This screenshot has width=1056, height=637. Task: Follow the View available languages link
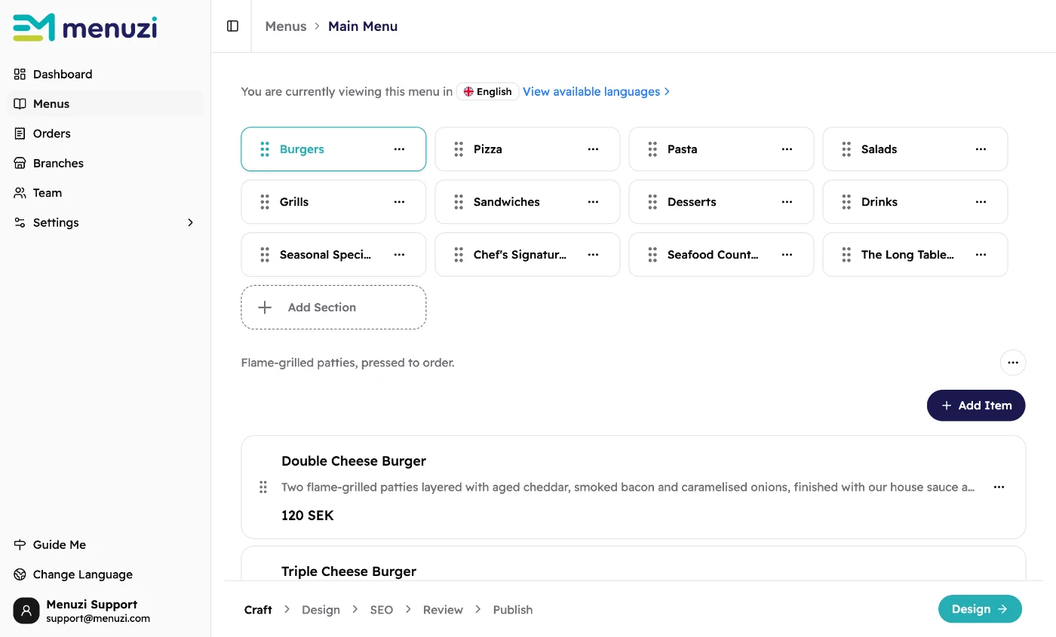596,92
